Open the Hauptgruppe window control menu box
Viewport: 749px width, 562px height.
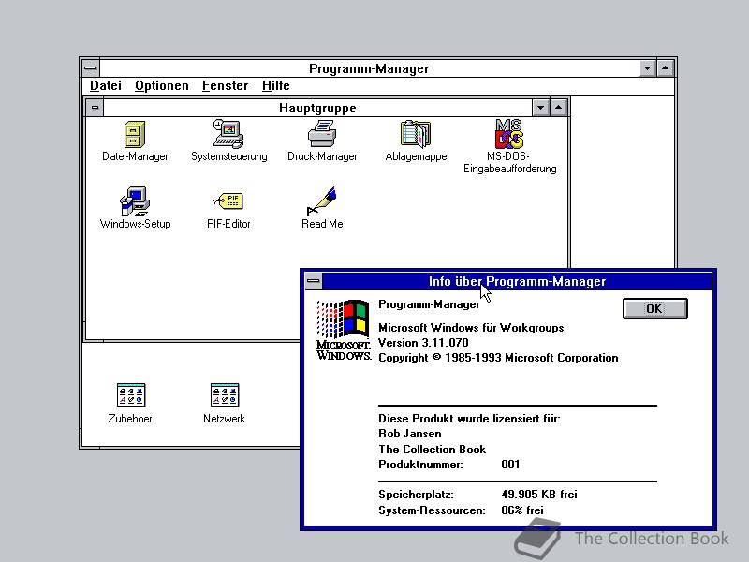coord(95,108)
